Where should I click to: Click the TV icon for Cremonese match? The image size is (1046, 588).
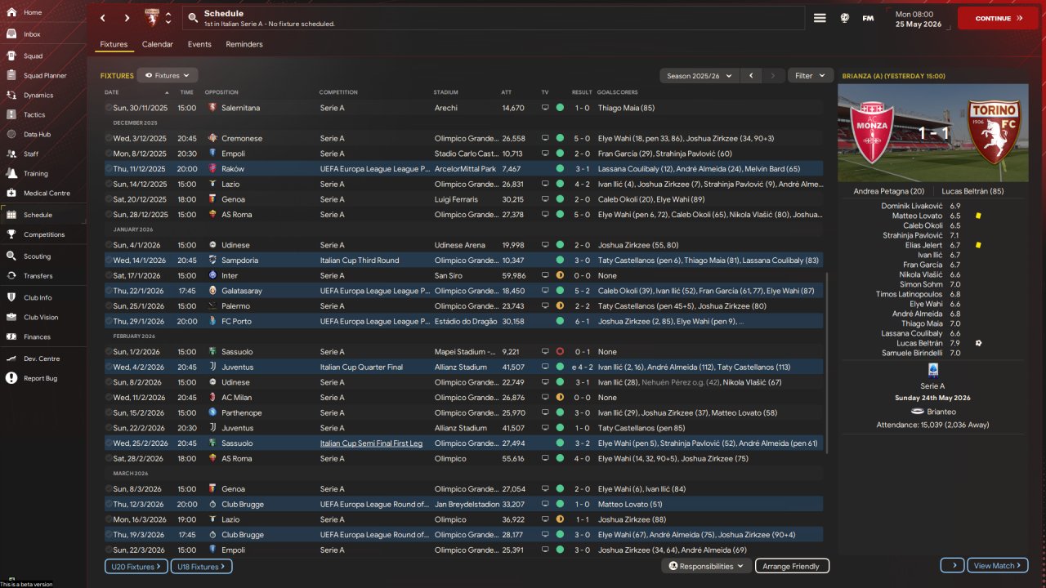pyautogui.click(x=545, y=138)
